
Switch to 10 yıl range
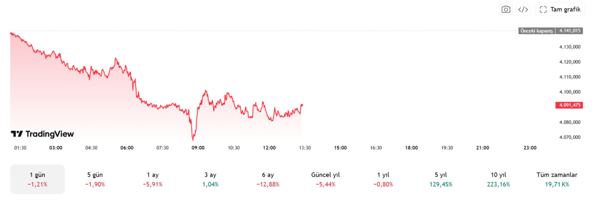tap(498, 179)
